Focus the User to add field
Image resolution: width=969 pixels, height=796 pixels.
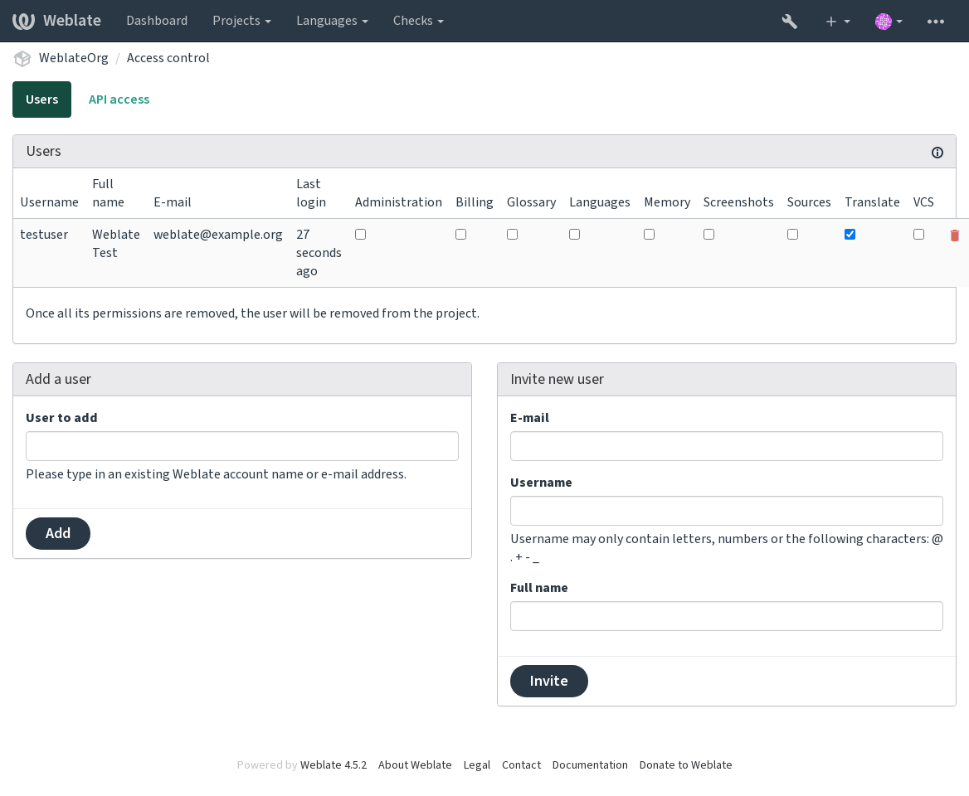tap(242, 446)
